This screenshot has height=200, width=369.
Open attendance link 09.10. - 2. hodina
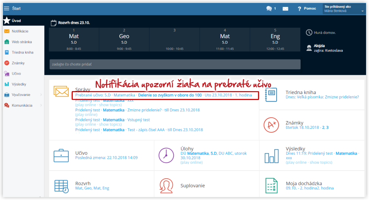310,188
